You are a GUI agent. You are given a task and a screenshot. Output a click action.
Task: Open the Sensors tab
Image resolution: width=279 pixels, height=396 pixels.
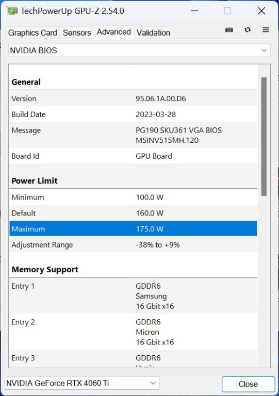tap(77, 32)
